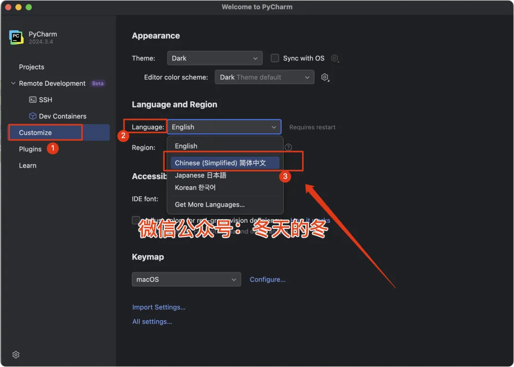Click the Dev Containers cube icon

click(x=32, y=116)
